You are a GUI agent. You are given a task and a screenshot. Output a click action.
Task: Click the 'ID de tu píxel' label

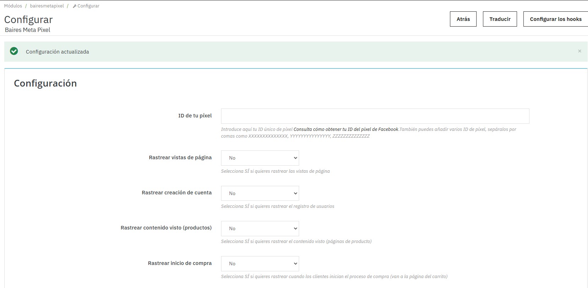click(x=195, y=116)
